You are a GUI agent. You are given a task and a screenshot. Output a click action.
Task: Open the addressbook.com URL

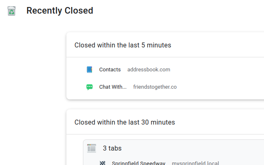pyautogui.click(x=148, y=70)
